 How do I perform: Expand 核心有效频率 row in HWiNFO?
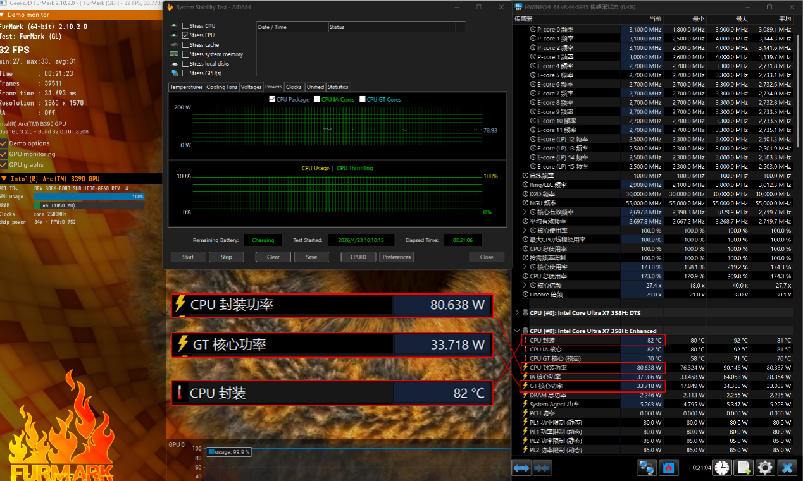[x=525, y=212]
